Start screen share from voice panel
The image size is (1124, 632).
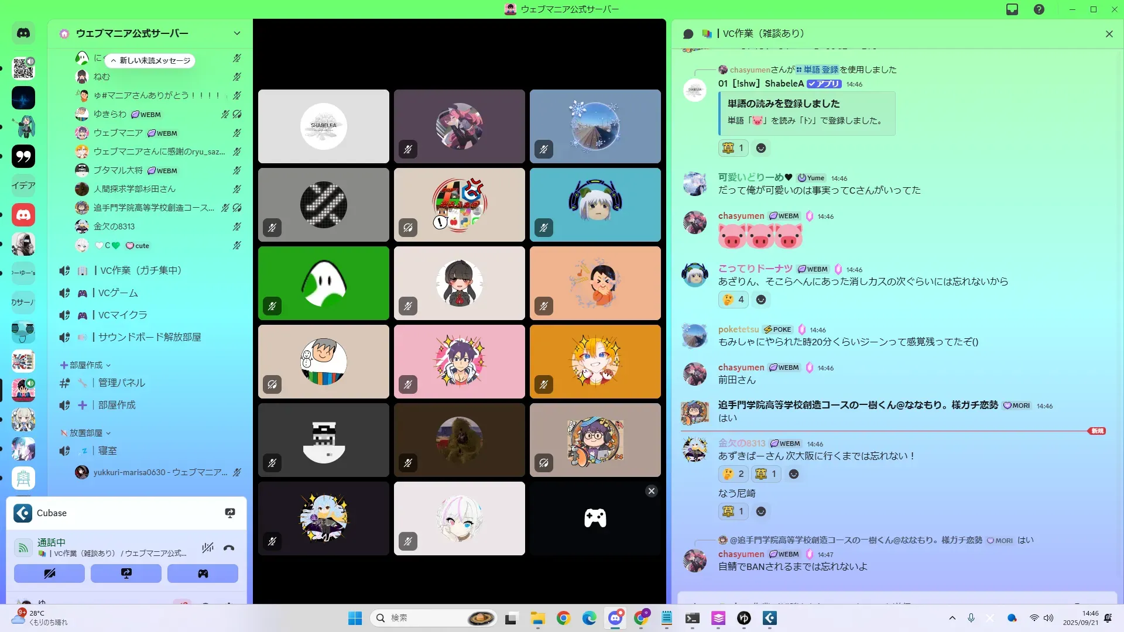(x=126, y=573)
